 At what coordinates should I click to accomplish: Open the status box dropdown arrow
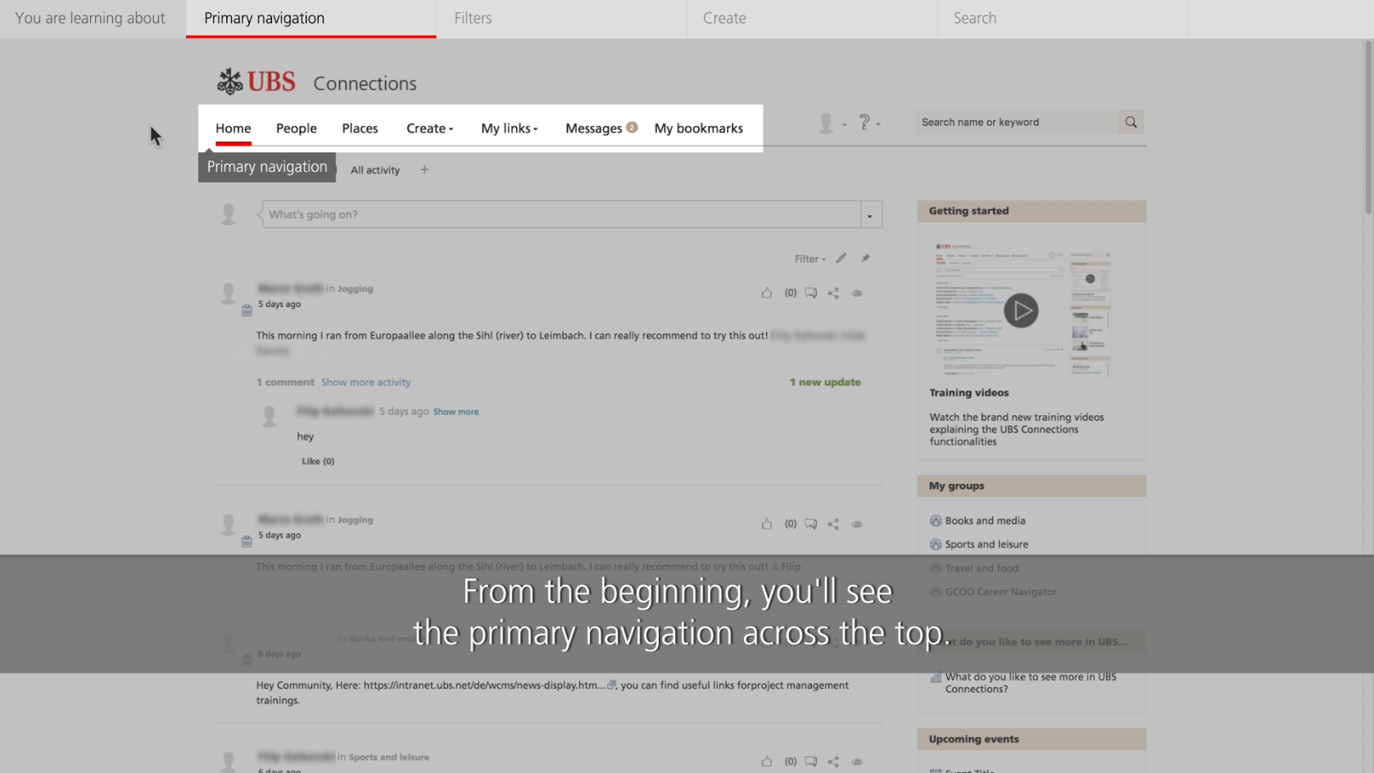pyautogui.click(x=871, y=215)
